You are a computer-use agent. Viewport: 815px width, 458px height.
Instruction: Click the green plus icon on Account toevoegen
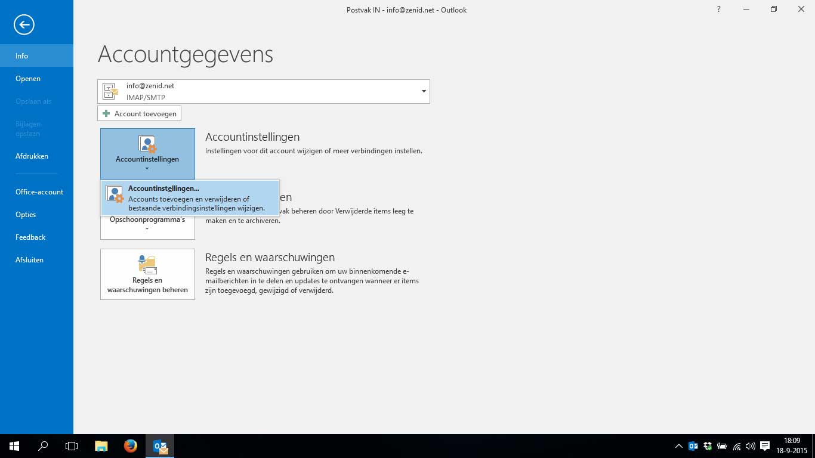click(106, 113)
